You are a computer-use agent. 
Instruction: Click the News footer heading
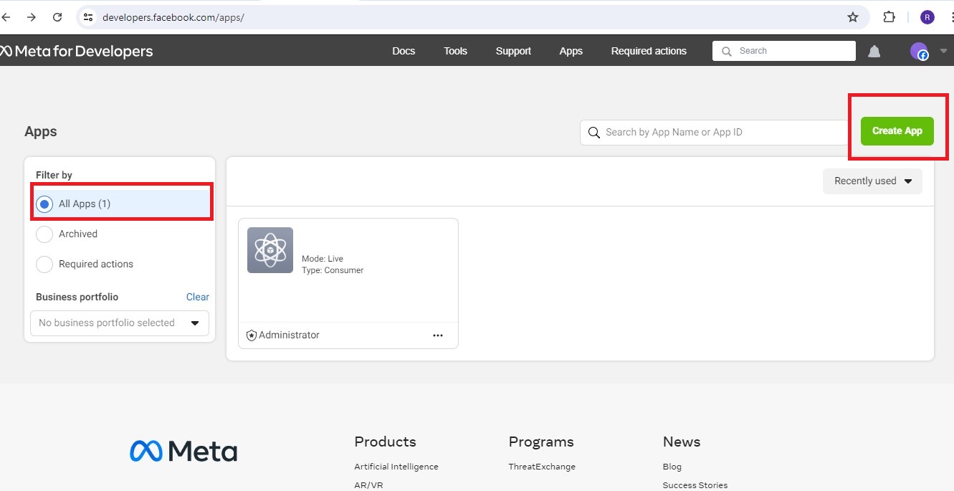click(682, 442)
